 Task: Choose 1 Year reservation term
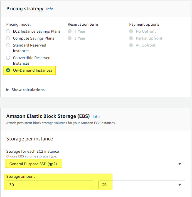click(x=70, y=31)
